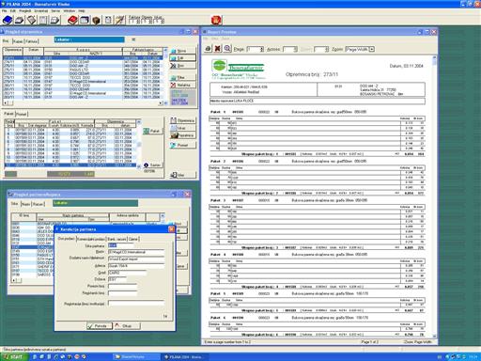Click the Paket button beside the packages table
The image size is (481, 361).
(153, 131)
